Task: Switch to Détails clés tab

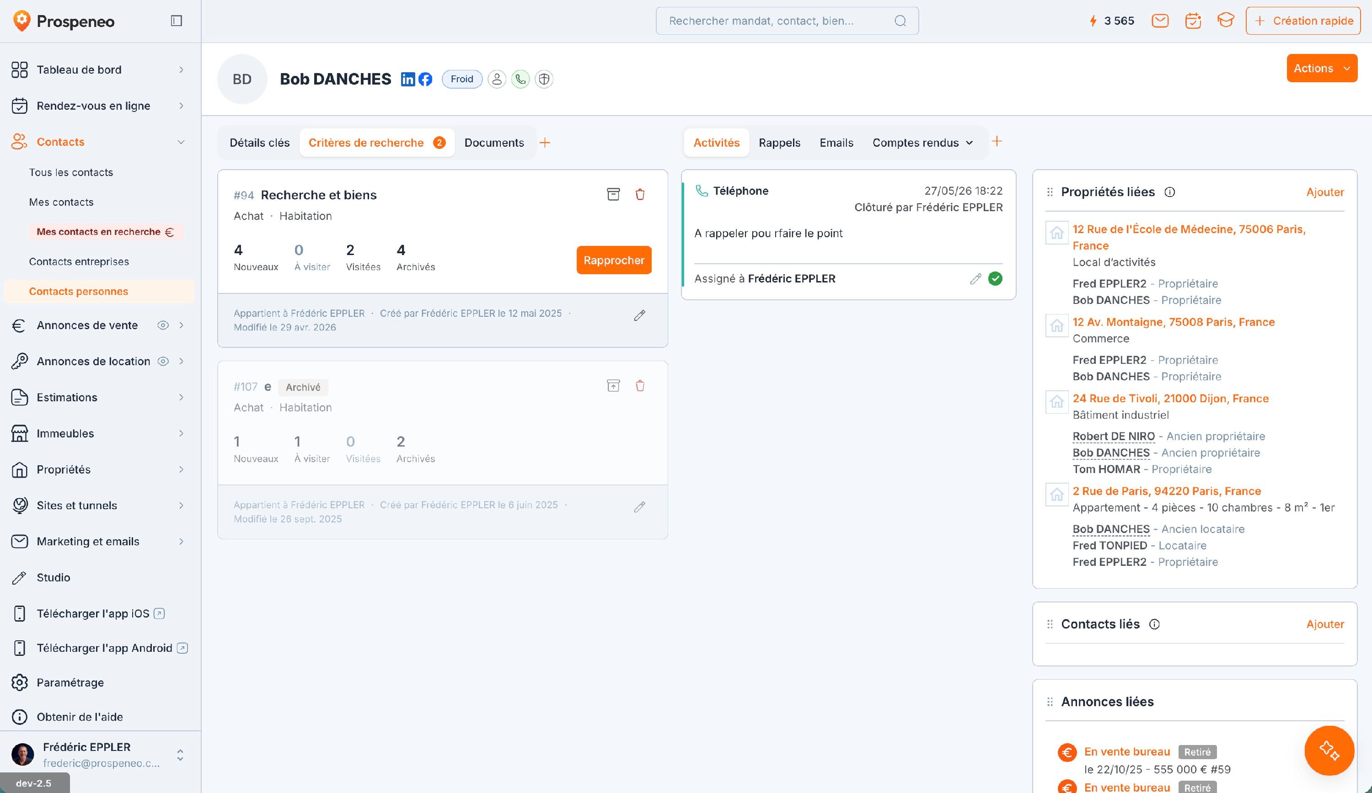Action: point(260,143)
